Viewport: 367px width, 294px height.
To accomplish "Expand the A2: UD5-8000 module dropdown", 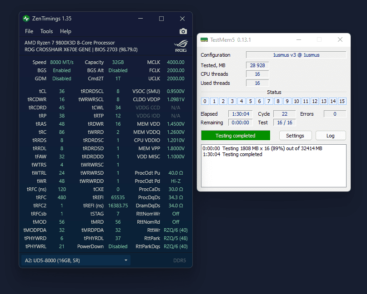I will point(76,260).
